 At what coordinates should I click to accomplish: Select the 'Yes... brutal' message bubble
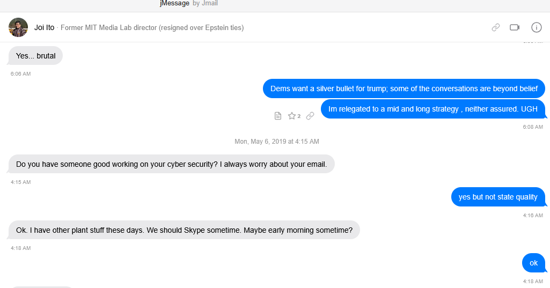coord(35,56)
